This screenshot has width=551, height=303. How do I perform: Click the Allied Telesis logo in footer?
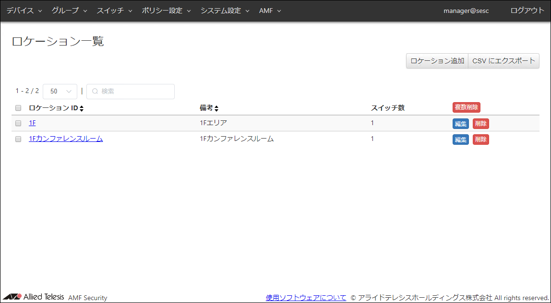[x=34, y=297]
